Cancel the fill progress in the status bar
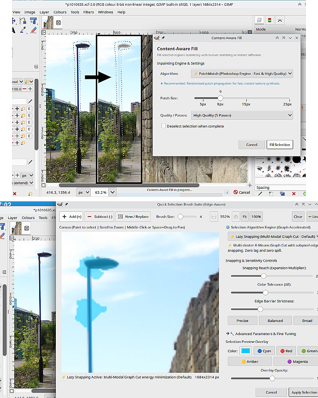The image size is (318, 398). point(241,192)
